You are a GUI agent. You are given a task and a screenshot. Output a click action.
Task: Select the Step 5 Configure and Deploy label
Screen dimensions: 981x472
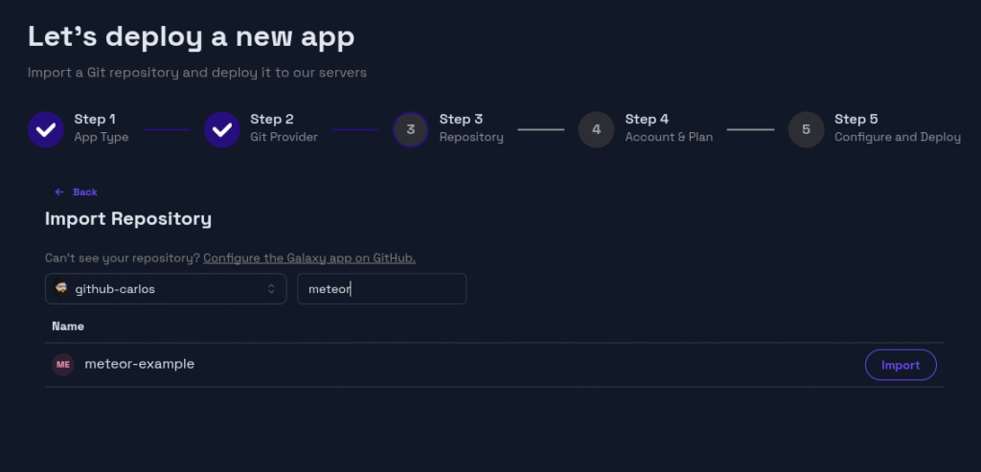click(x=897, y=137)
